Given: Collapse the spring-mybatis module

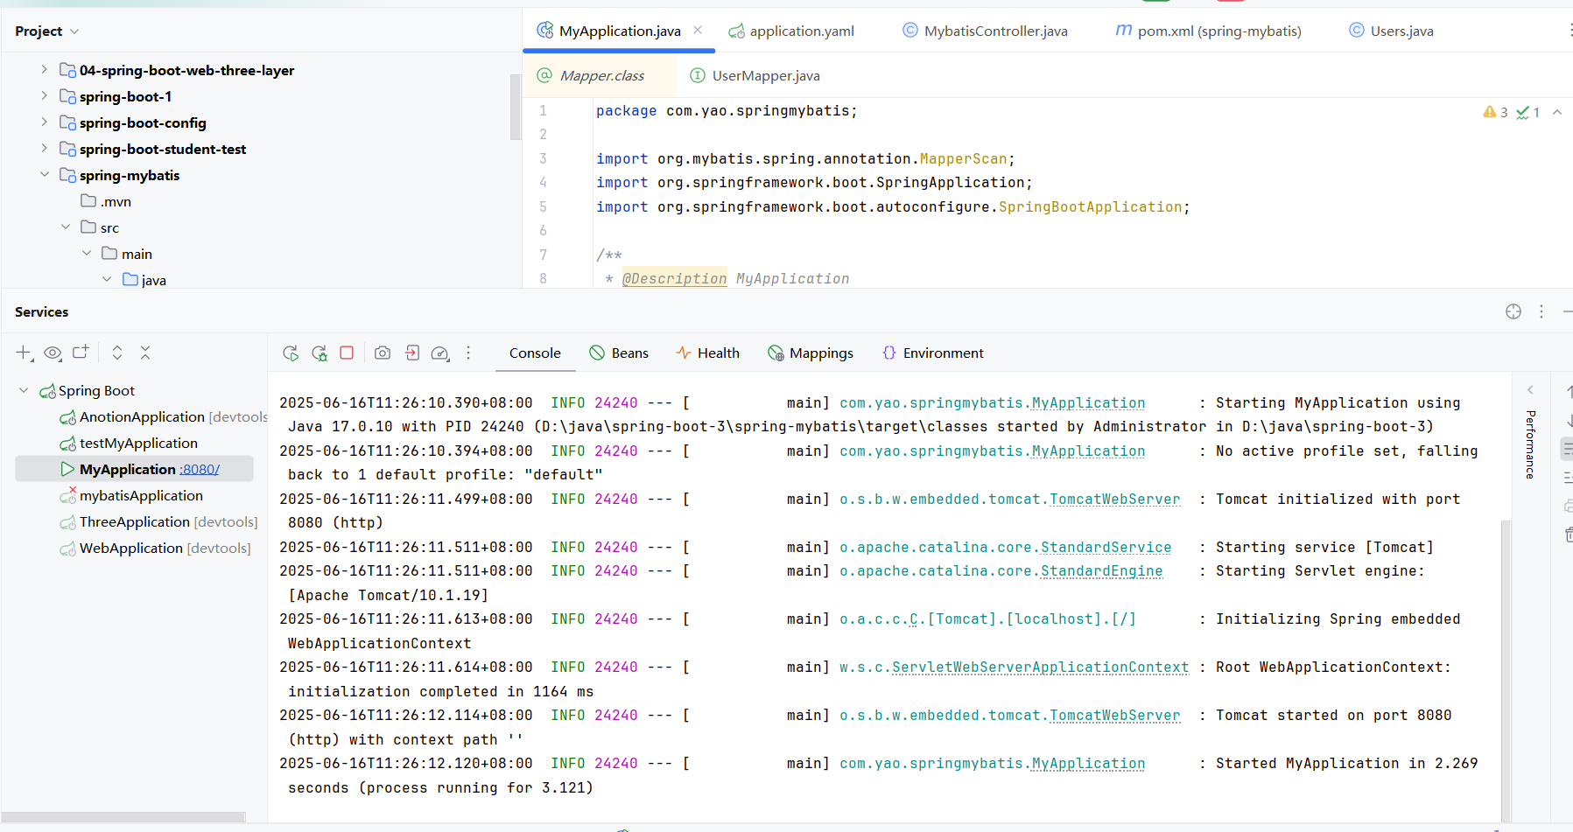Looking at the screenshot, I should [x=45, y=174].
